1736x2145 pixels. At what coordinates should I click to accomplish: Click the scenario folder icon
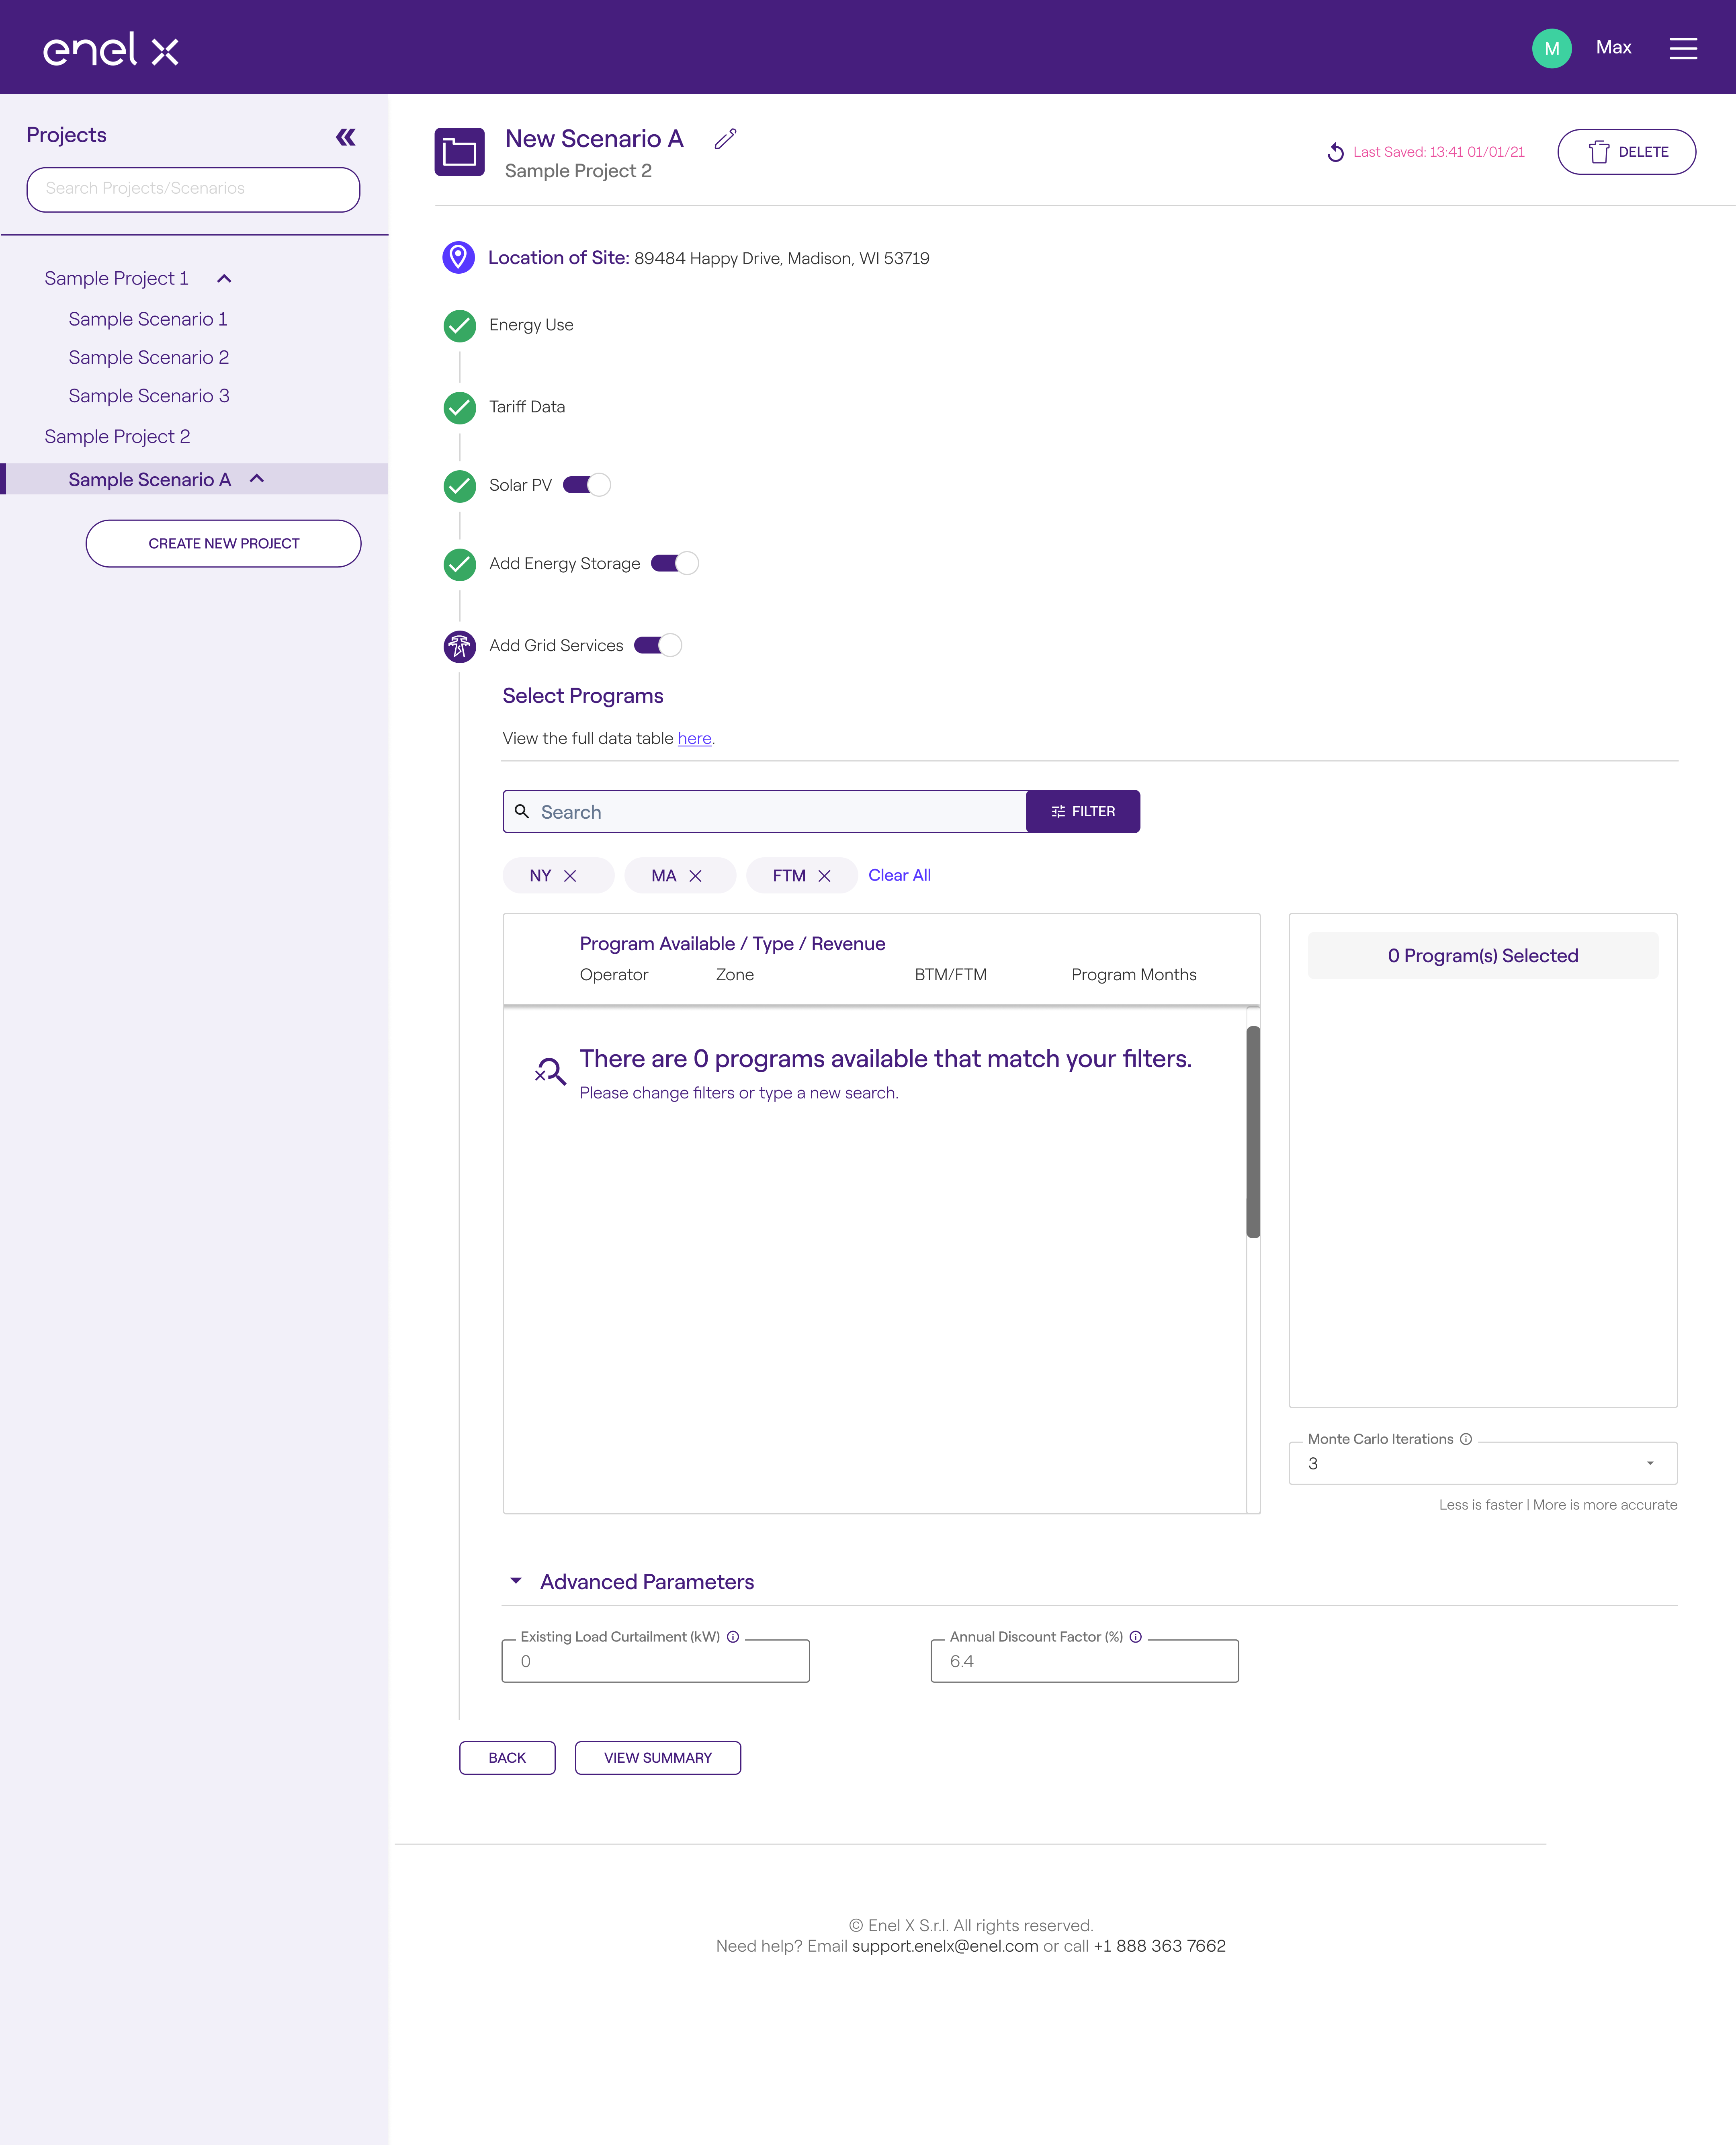click(460, 152)
